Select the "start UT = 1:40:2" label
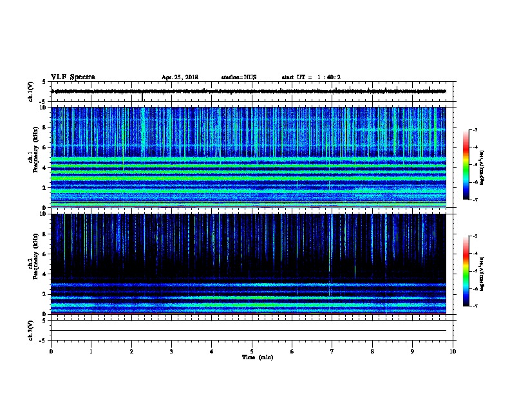This screenshot has height=394, width=510. (x=311, y=77)
